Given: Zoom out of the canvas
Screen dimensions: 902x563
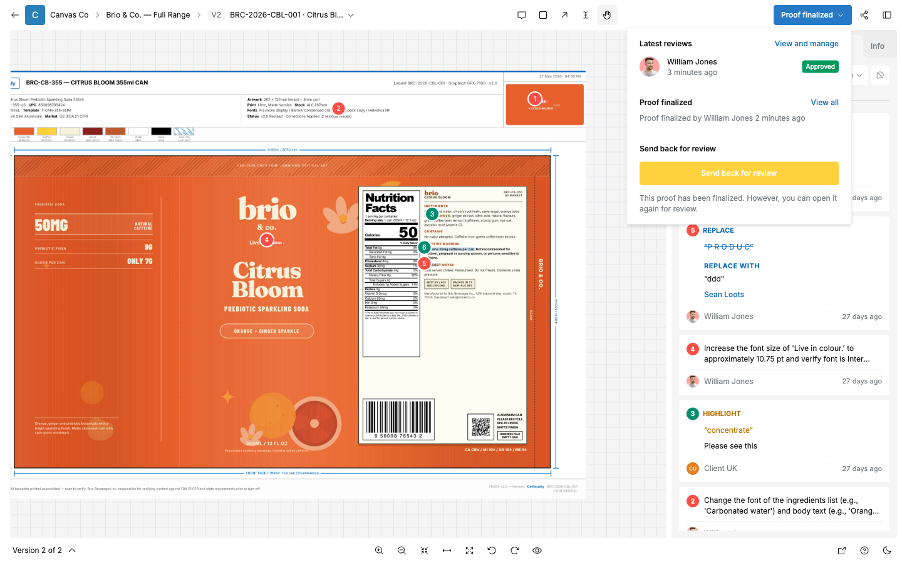Looking at the screenshot, I should pos(402,550).
